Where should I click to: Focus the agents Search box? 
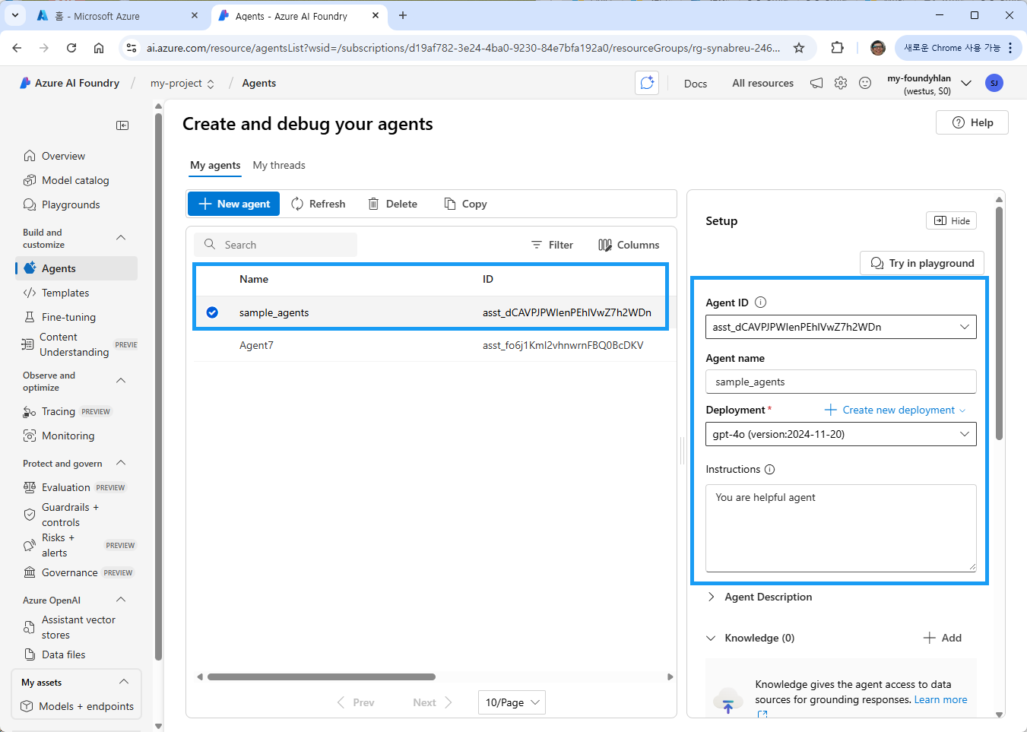point(276,245)
